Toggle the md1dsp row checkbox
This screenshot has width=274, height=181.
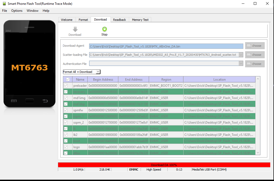click(x=66, y=104)
